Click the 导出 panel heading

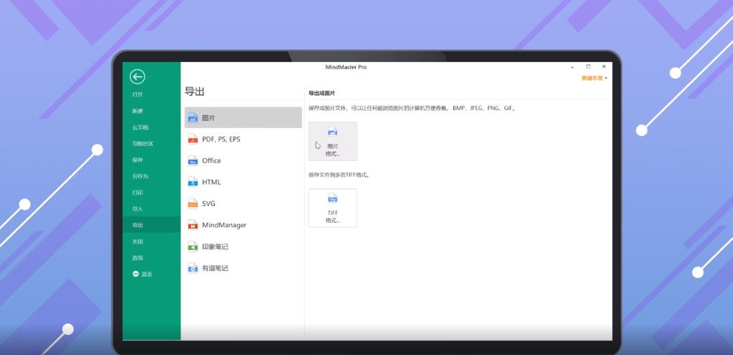(x=195, y=92)
